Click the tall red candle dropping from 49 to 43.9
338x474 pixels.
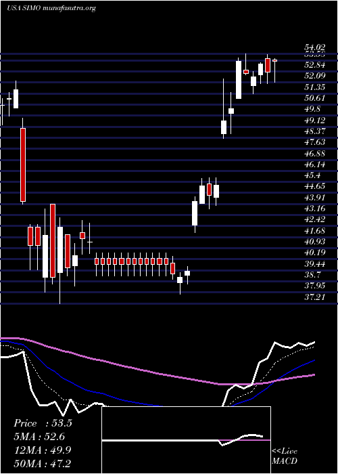click(x=23, y=165)
